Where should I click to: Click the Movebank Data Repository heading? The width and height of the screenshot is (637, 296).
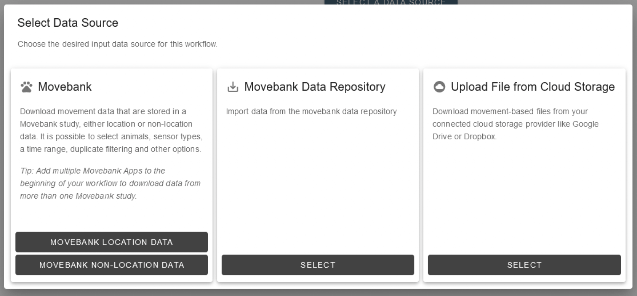tap(315, 87)
